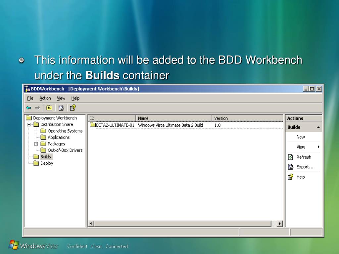This screenshot has height=254, width=339.
Task: Click the BETA2-ULTIMATE-01 row folder icon
Action: [93, 125]
